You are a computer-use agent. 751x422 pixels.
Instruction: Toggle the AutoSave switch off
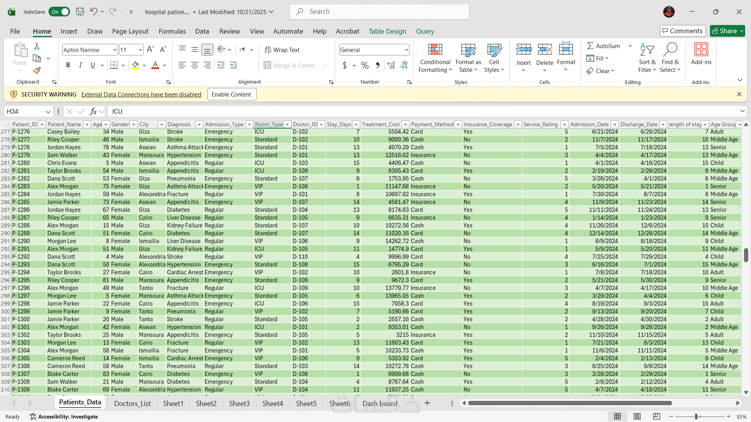tap(59, 12)
